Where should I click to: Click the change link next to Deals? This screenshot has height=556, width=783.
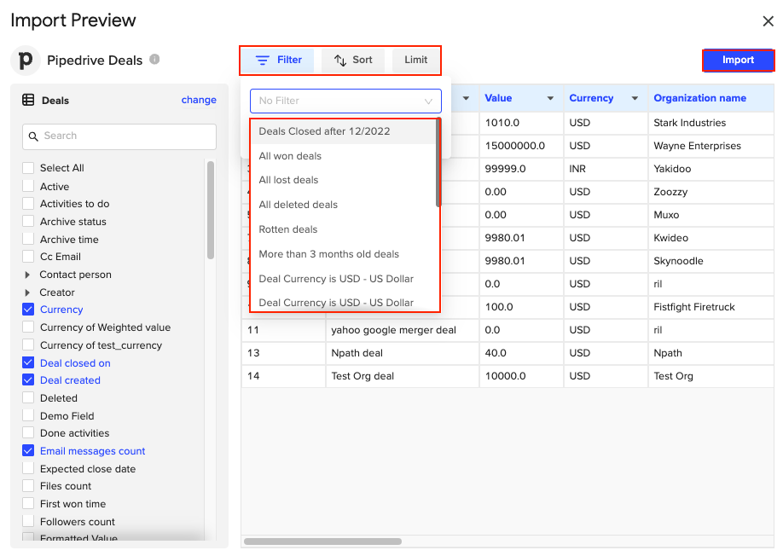coord(199,100)
